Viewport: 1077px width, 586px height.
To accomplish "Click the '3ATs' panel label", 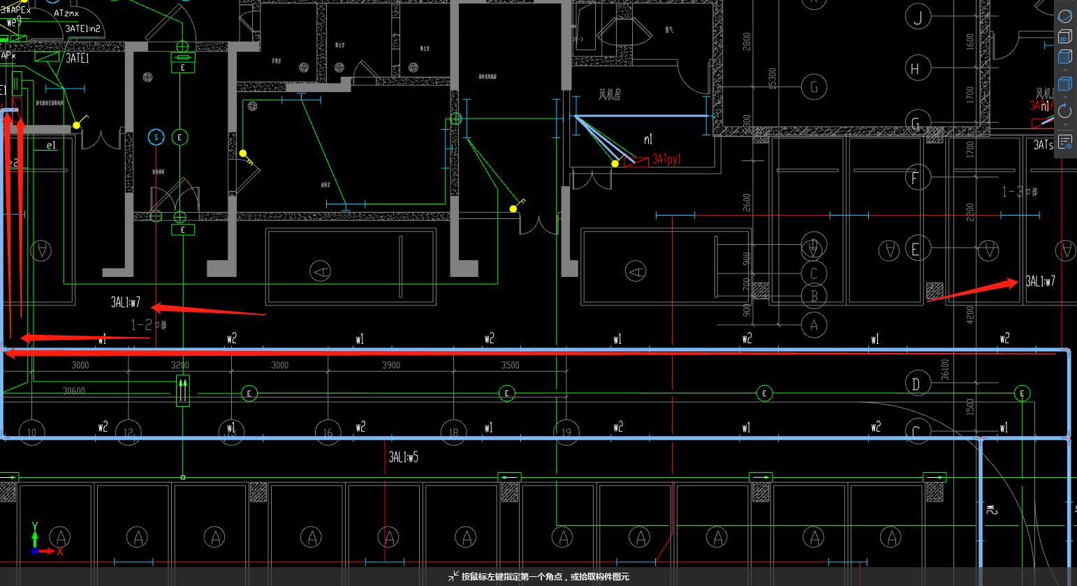I will point(1043,145).
